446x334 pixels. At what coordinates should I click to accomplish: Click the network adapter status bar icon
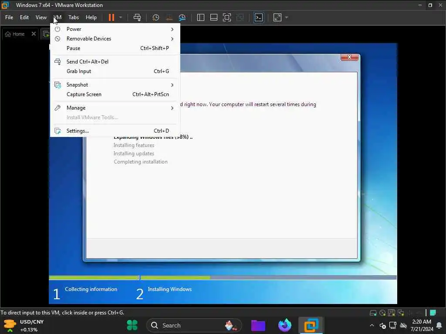click(x=401, y=313)
